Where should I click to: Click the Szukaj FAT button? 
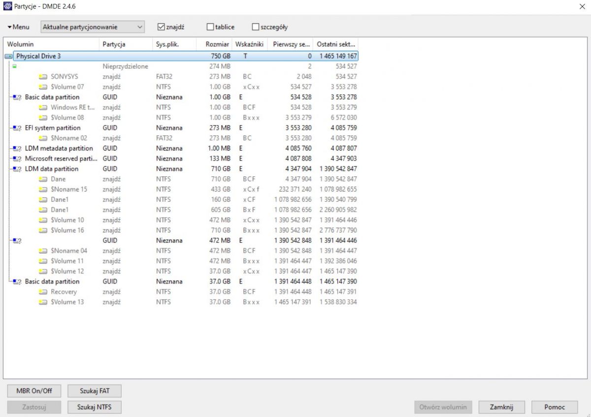pos(95,391)
